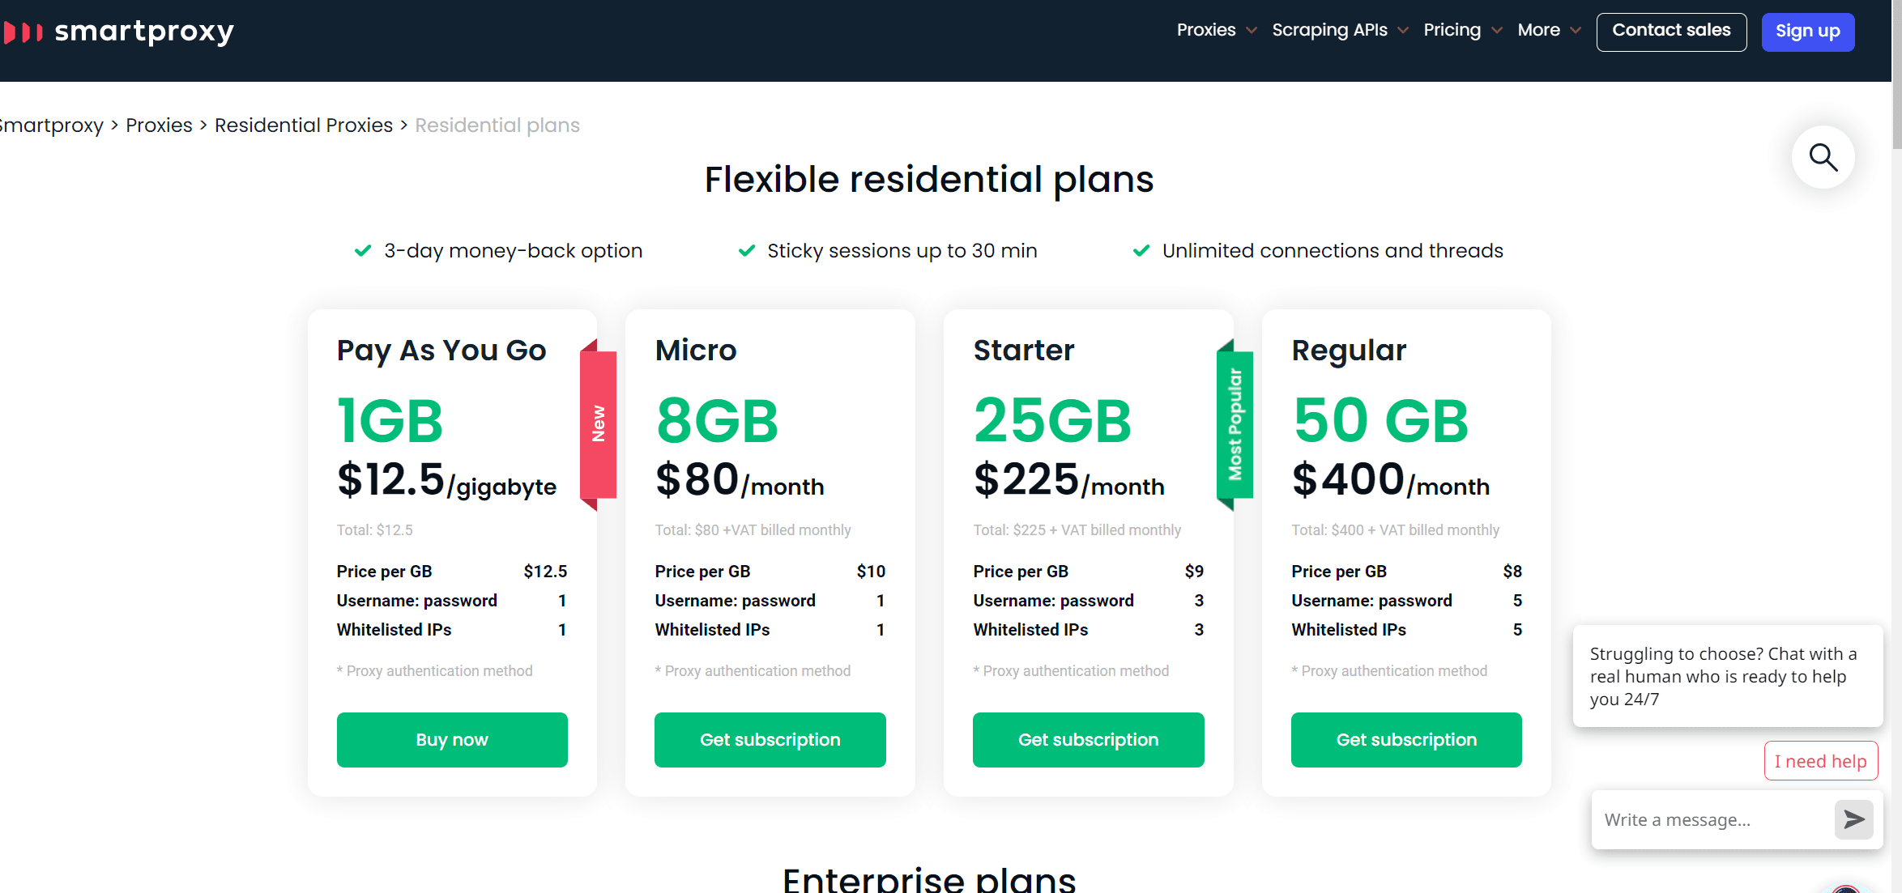Go to Residential Proxies breadcrumb
Viewport: 1902px width, 893px height.
pyautogui.click(x=303, y=125)
